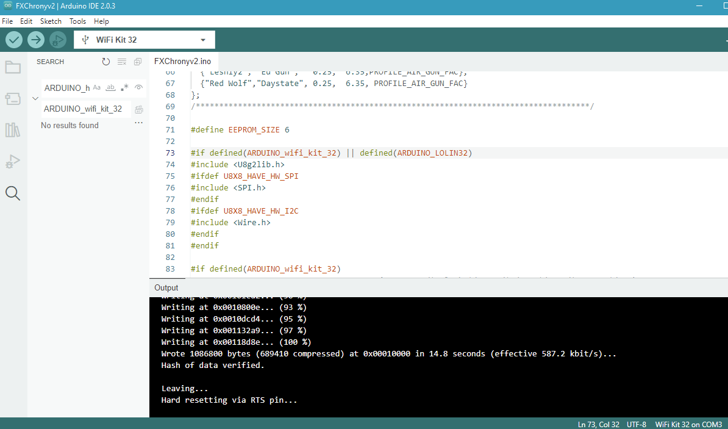Click line number 73 in gutter
Screen dimensions: 728x429
point(170,153)
